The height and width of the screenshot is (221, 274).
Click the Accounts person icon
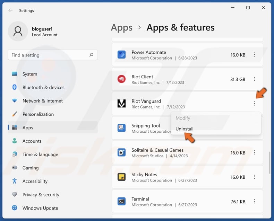pos(15,141)
